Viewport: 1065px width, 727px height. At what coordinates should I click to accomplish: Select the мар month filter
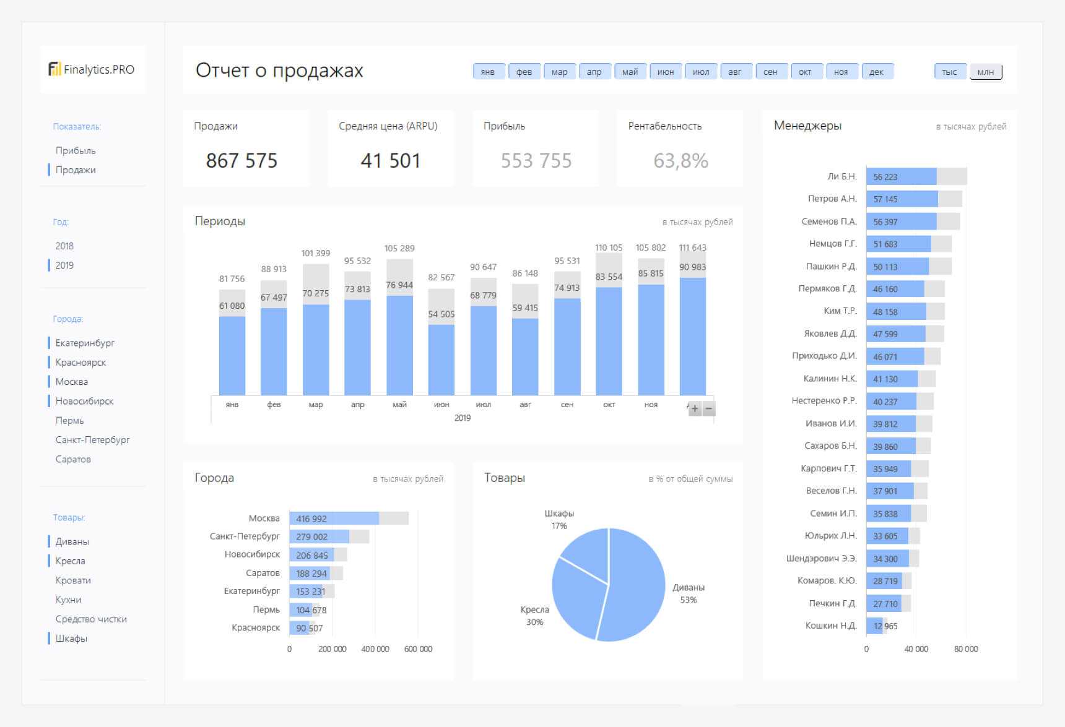[x=560, y=72]
